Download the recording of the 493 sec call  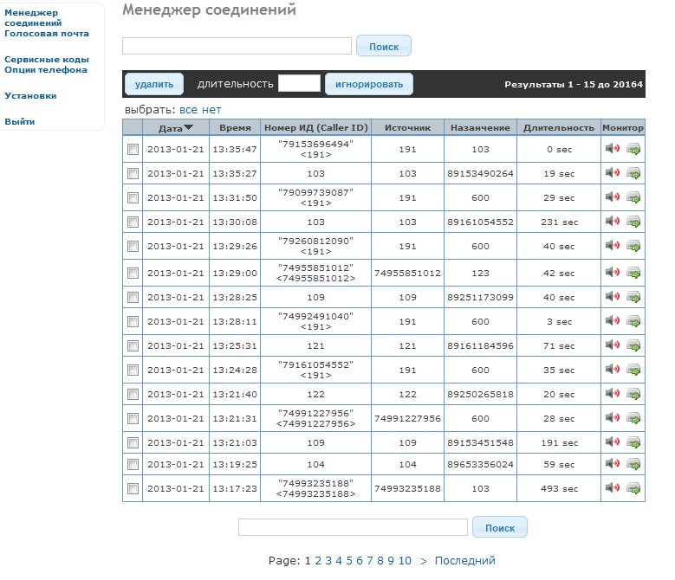tap(633, 488)
